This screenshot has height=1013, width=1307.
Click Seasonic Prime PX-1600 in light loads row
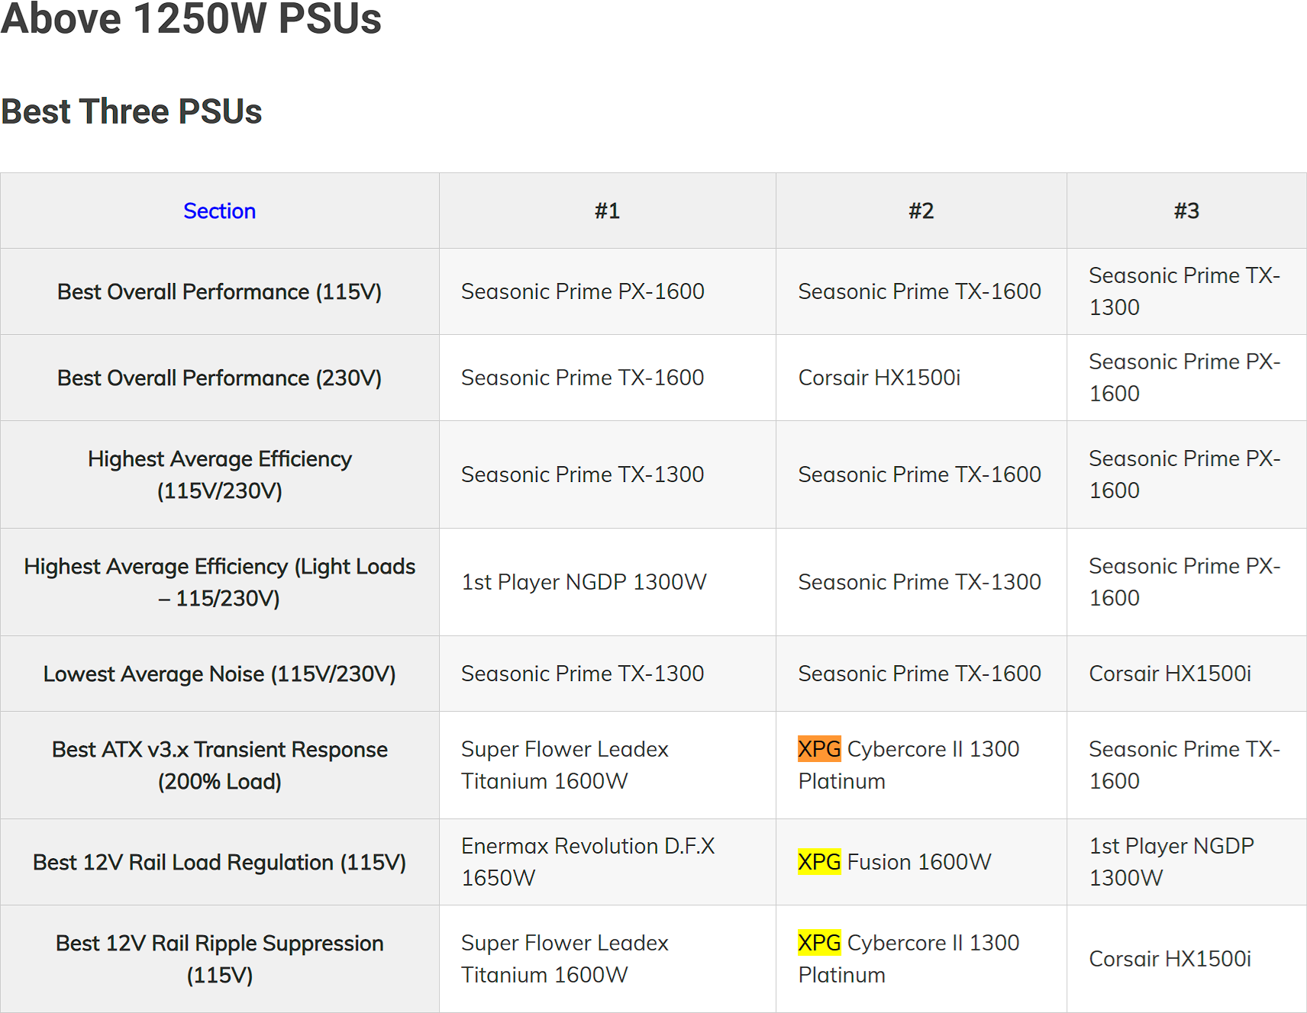[1184, 582]
